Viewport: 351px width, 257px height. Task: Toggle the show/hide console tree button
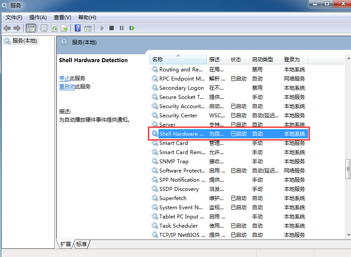[31, 28]
